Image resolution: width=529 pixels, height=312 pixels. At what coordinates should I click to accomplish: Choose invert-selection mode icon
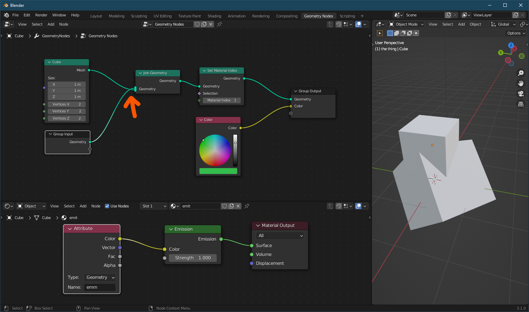pyautogui.click(x=410, y=33)
